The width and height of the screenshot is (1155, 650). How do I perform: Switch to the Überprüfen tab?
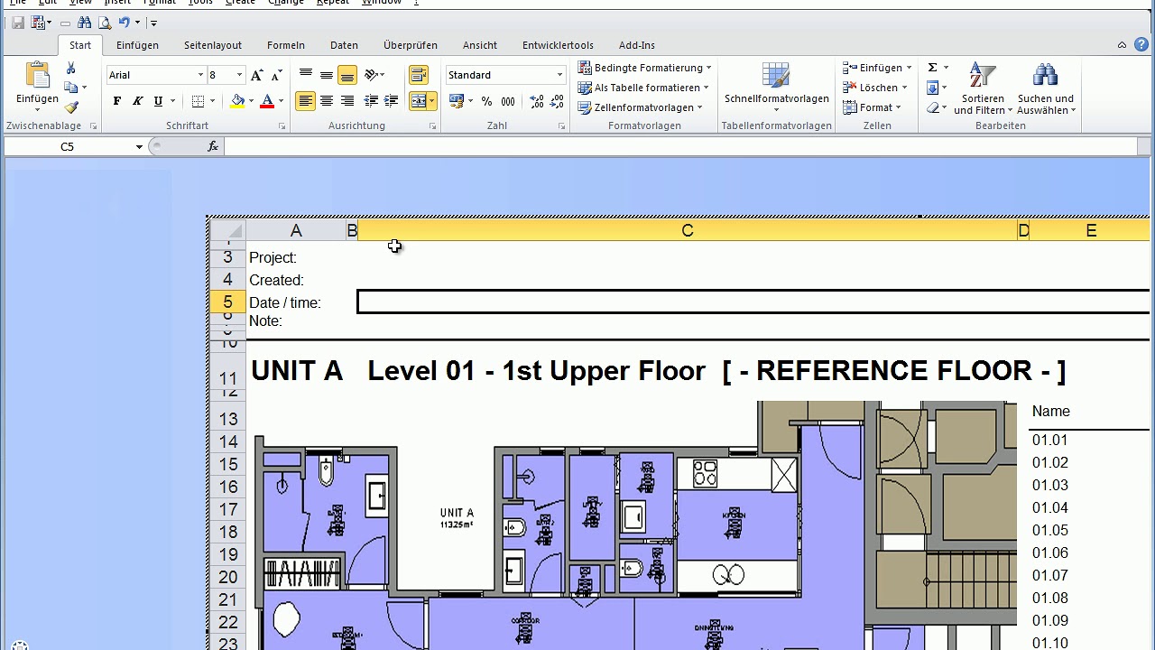(411, 45)
